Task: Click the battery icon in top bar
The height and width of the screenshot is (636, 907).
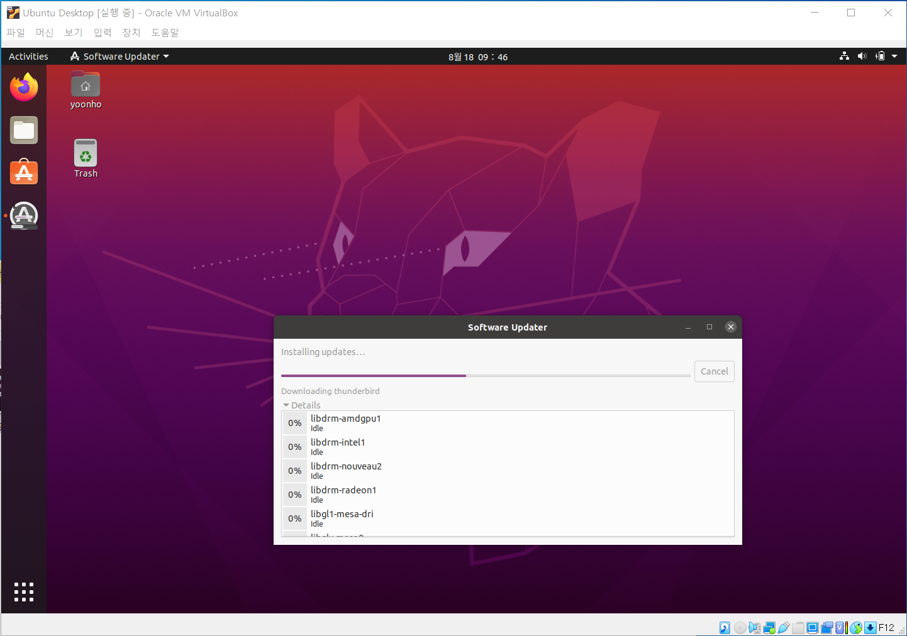Action: [x=880, y=57]
